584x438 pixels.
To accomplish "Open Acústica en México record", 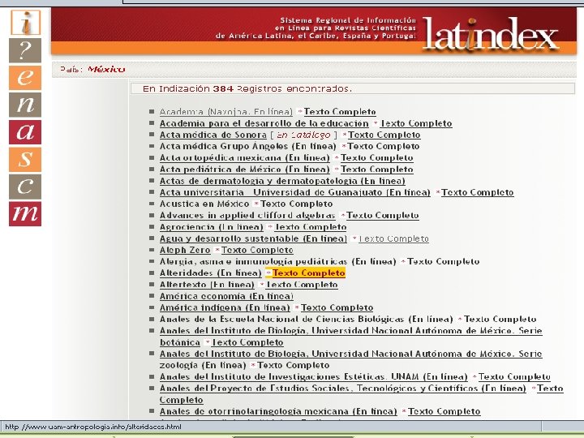I will click(204, 204).
